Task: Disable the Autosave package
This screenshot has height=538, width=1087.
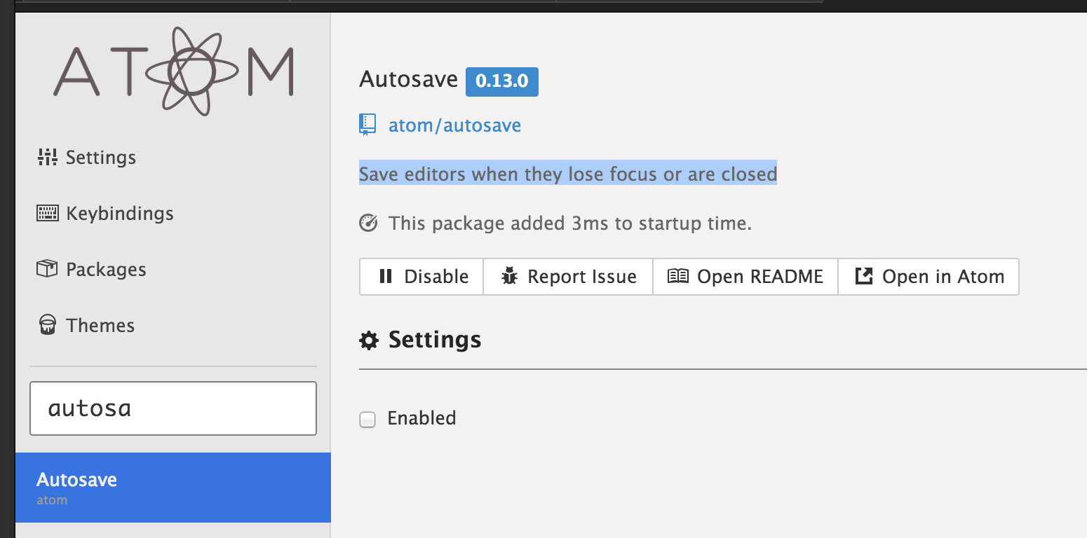Action: tap(421, 277)
